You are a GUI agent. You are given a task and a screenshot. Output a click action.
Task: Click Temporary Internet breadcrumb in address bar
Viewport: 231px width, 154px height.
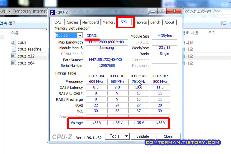click(29, 11)
